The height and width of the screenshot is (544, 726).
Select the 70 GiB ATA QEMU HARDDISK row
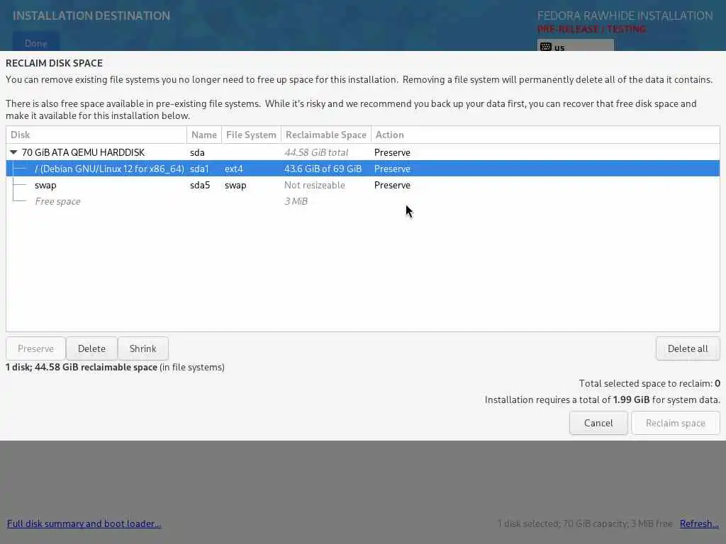point(363,152)
